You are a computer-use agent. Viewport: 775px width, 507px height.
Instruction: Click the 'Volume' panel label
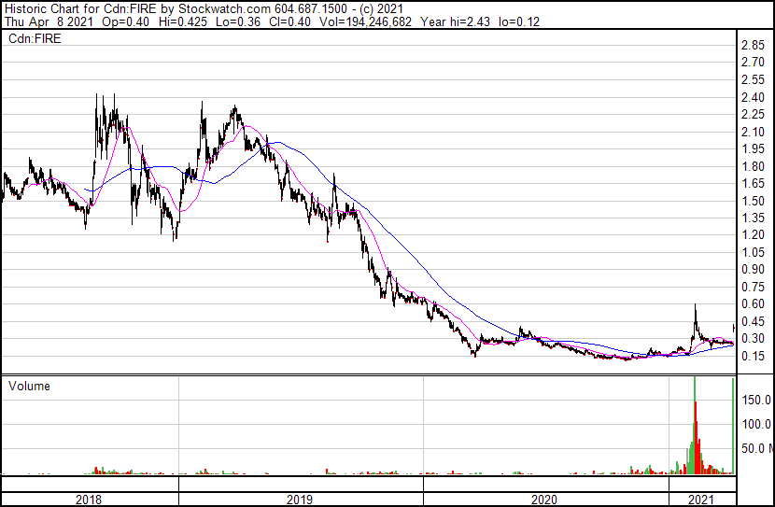(29, 386)
